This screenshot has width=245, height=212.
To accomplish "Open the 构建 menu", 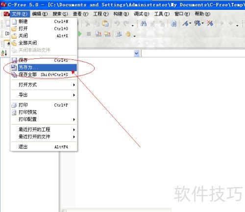I will pyautogui.click(x=121, y=14).
